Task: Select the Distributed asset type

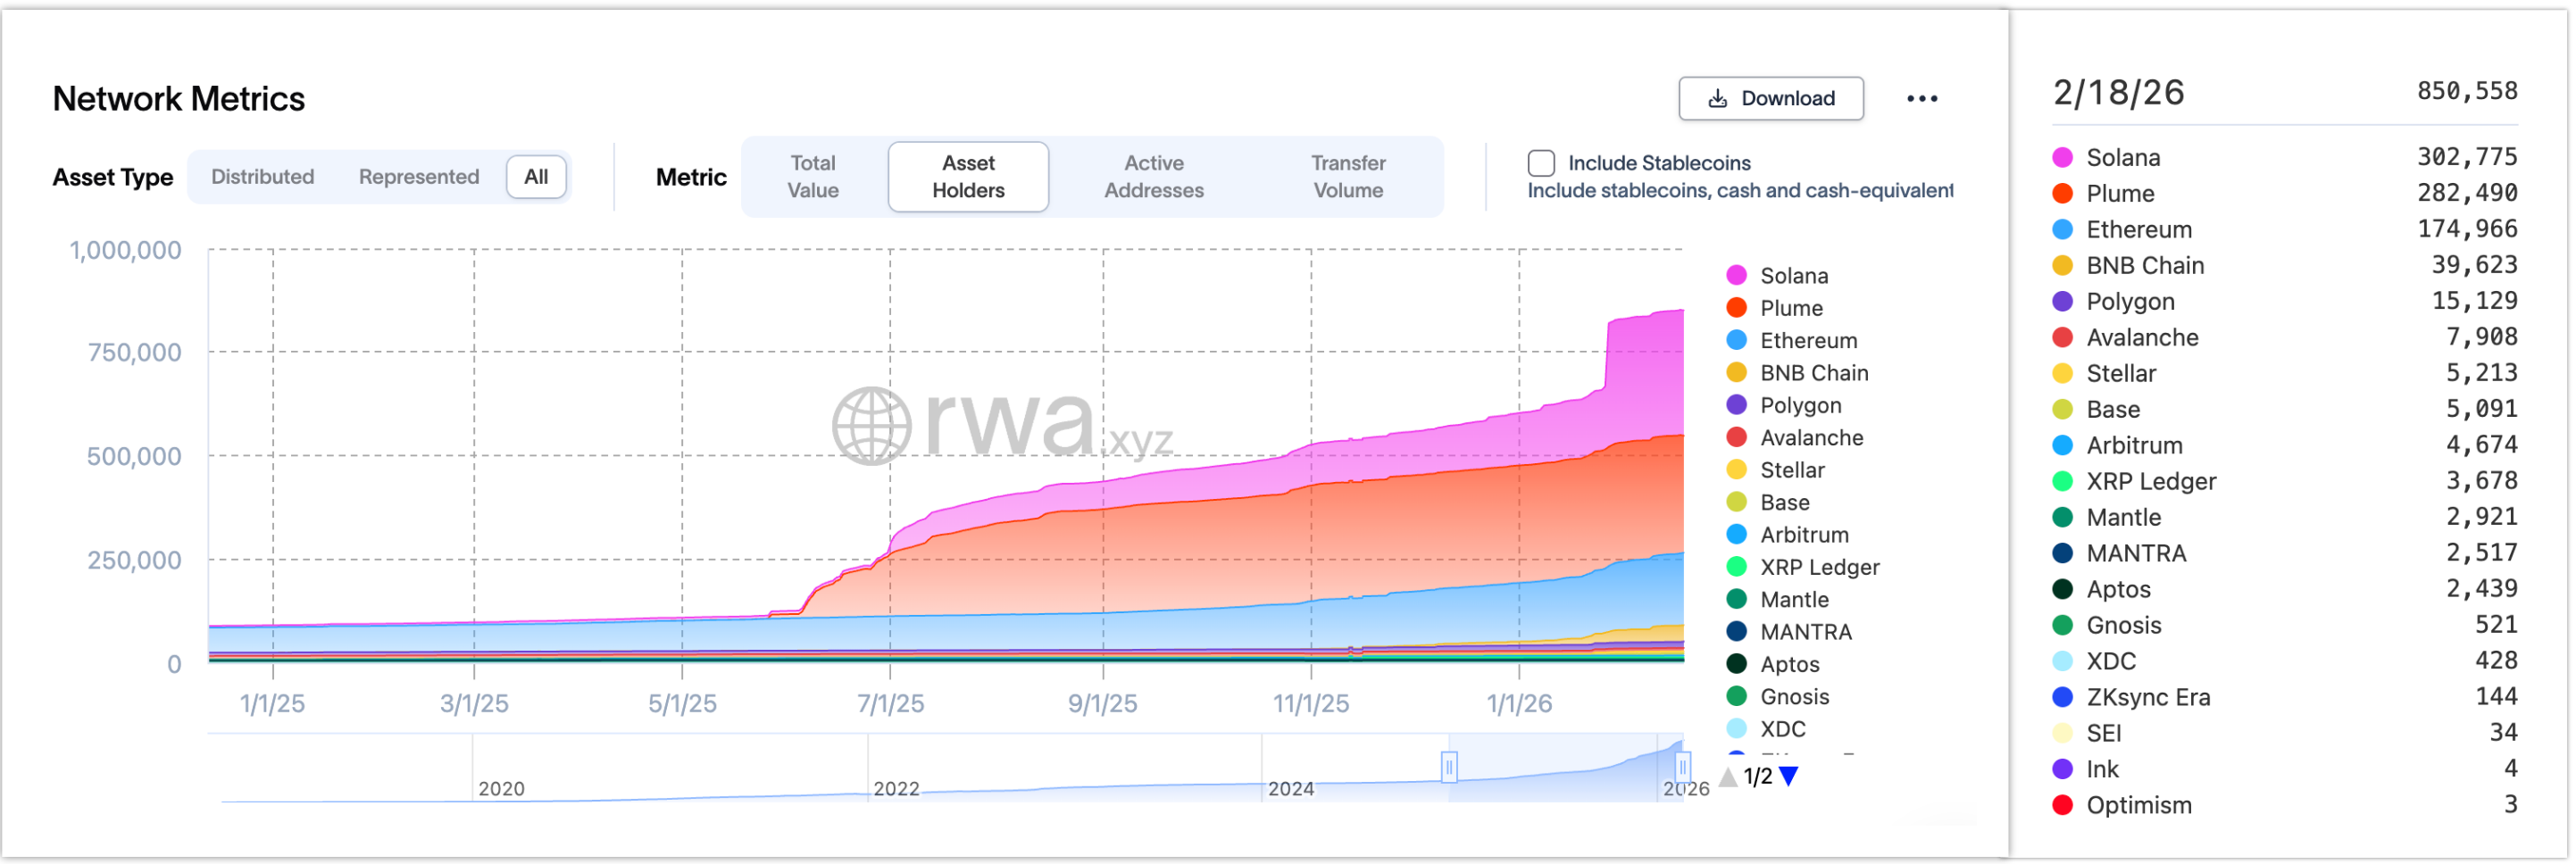Action: tap(262, 177)
